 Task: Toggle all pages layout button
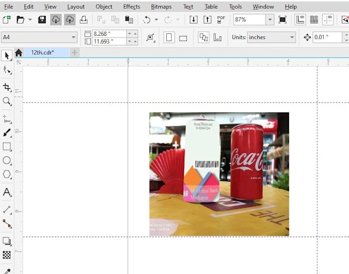point(203,37)
